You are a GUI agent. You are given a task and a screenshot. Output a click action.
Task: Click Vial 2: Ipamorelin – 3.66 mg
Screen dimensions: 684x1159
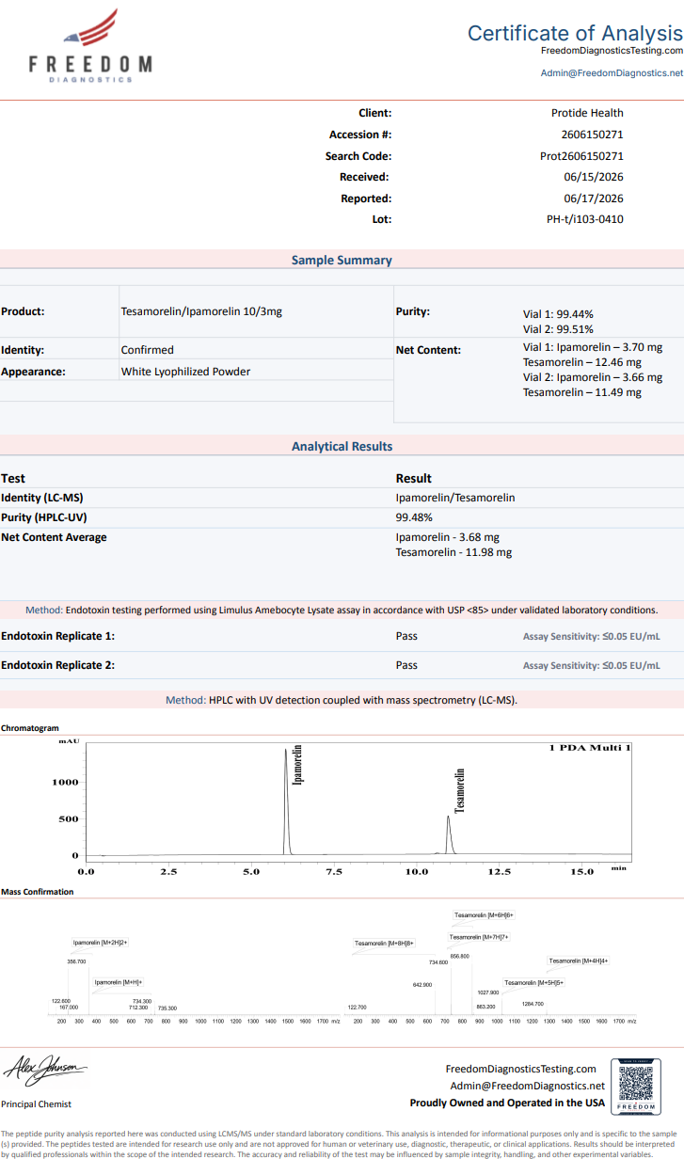593,377
